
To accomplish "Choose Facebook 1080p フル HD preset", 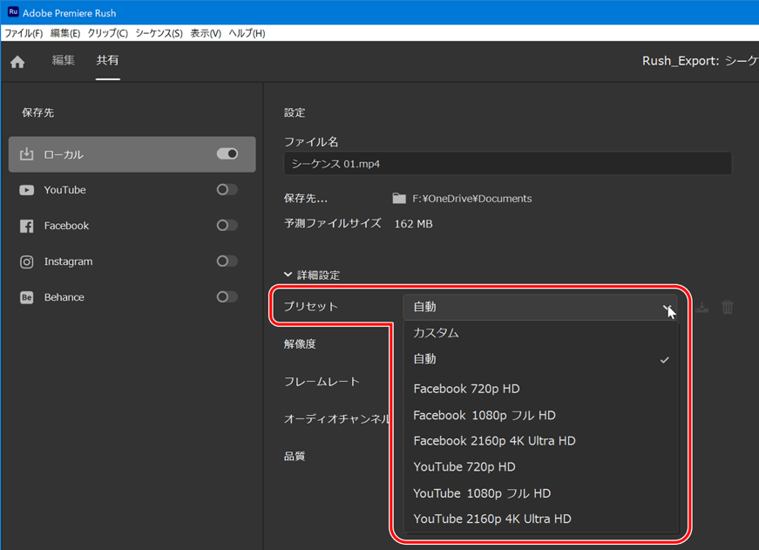I will coord(540,416).
